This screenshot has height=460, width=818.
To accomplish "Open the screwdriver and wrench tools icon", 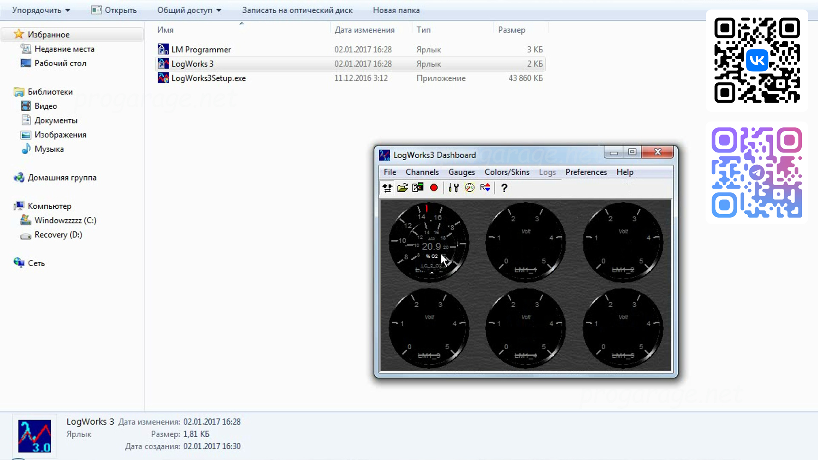I will (x=453, y=188).
